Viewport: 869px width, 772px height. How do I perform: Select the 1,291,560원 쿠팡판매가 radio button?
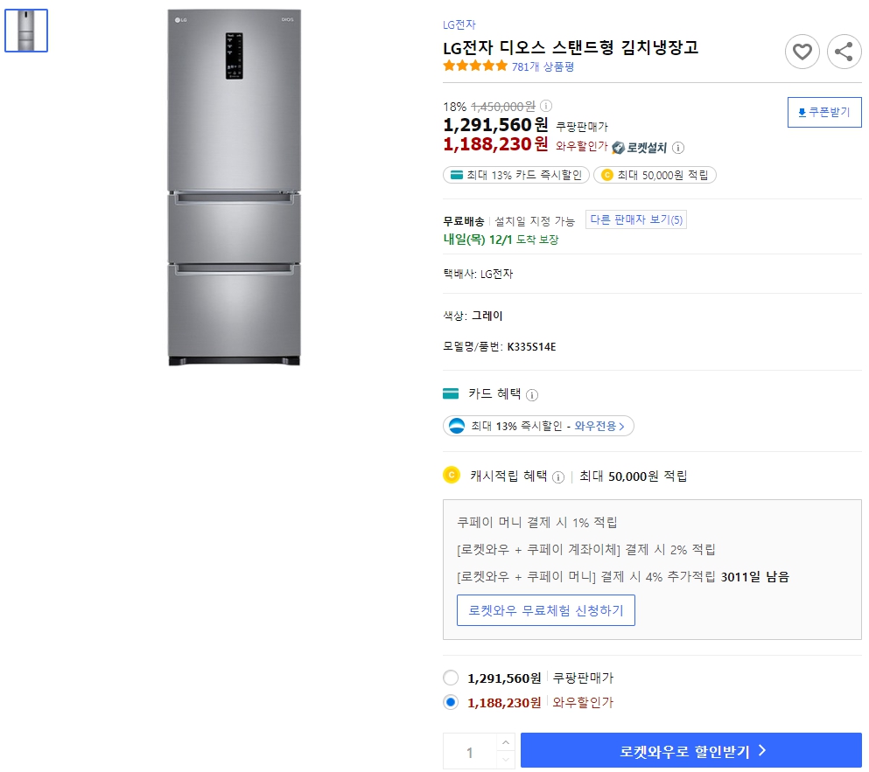(x=451, y=677)
